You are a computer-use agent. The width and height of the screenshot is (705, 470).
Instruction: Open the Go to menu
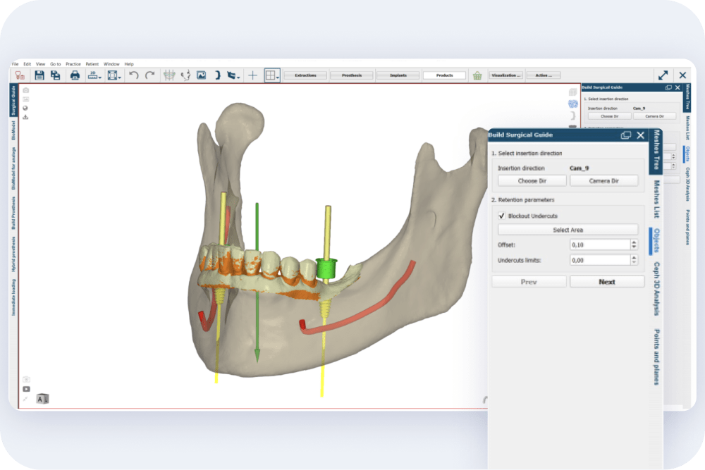coord(55,64)
